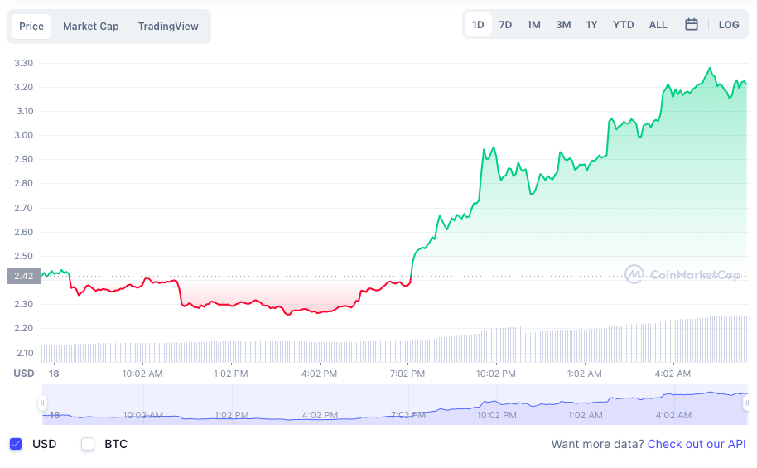The image size is (757, 468).
Task: Set chart range to 1Y
Action: click(591, 25)
